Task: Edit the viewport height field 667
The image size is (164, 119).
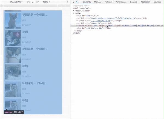Action: tap(37, 2)
